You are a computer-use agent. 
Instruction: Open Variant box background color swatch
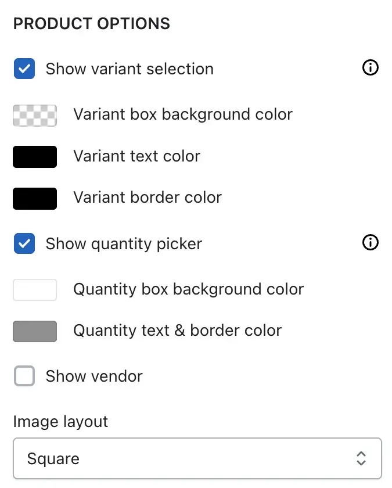pos(35,116)
